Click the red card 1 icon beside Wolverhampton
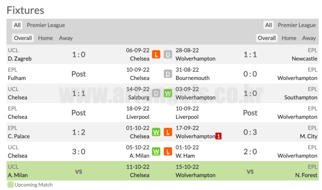This screenshot has height=190, width=322. tap(219, 136)
